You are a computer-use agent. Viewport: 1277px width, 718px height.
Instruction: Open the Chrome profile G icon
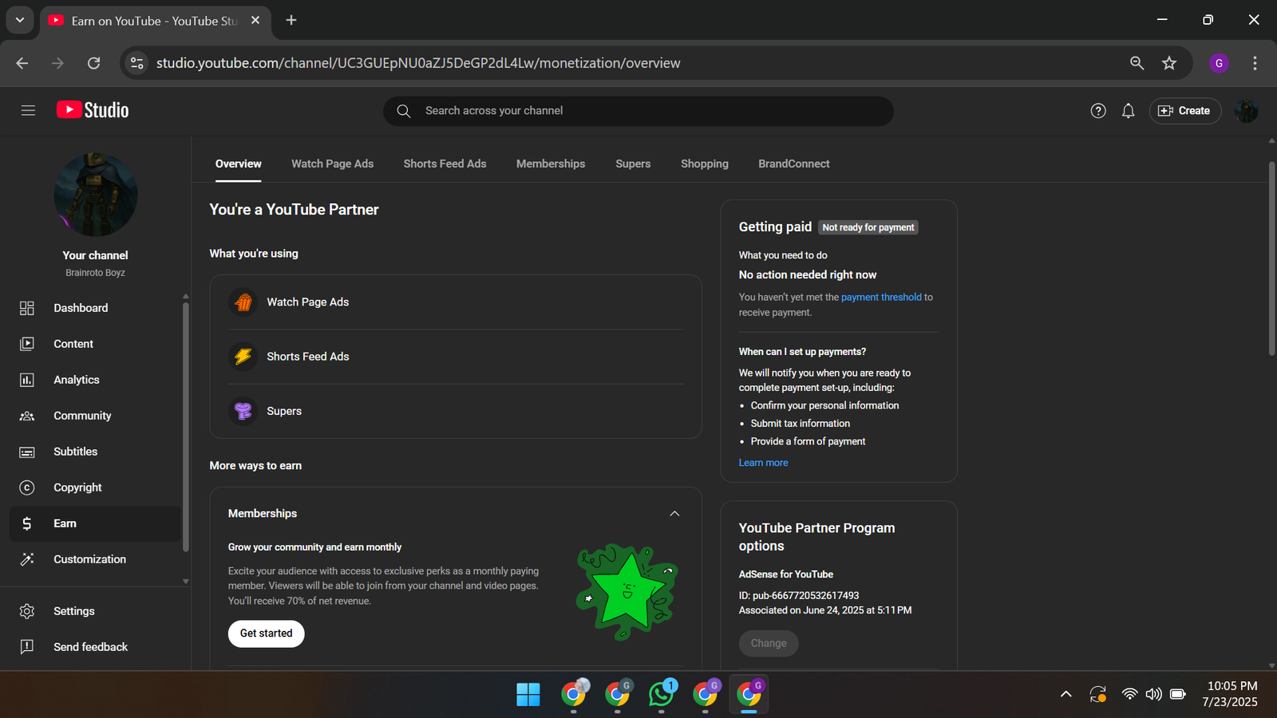(1219, 63)
